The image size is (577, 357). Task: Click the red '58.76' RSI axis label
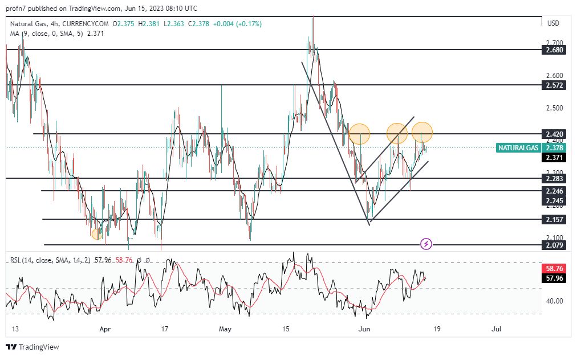pyautogui.click(x=554, y=268)
